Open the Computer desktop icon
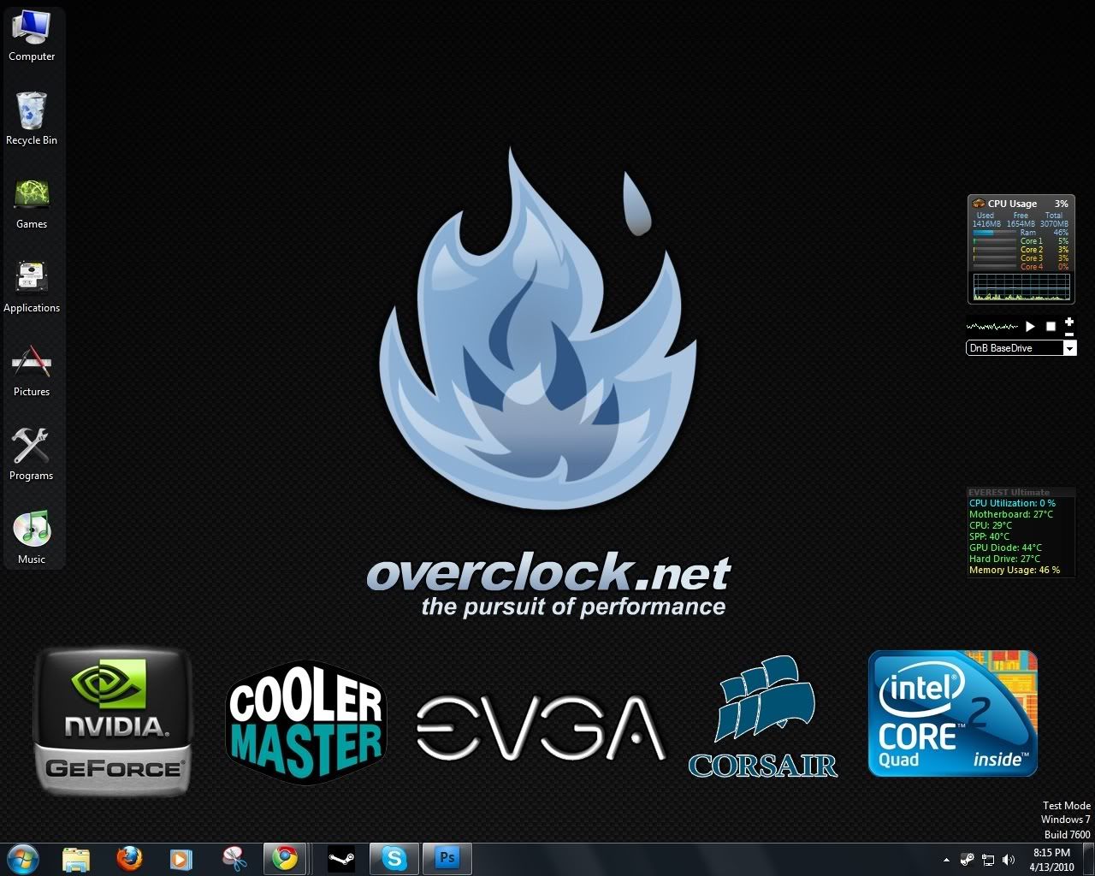The image size is (1095, 876). tap(32, 36)
